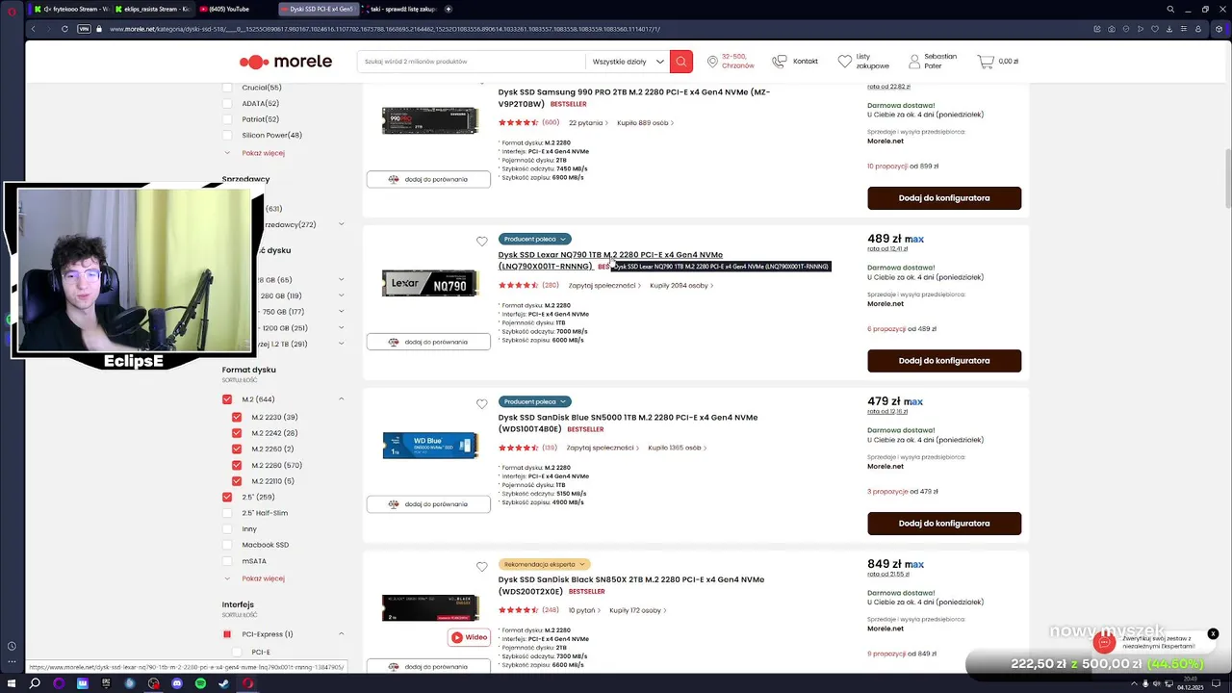Open the shopping cart icon
The width and height of the screenshot is (1232, 693).
985,61
